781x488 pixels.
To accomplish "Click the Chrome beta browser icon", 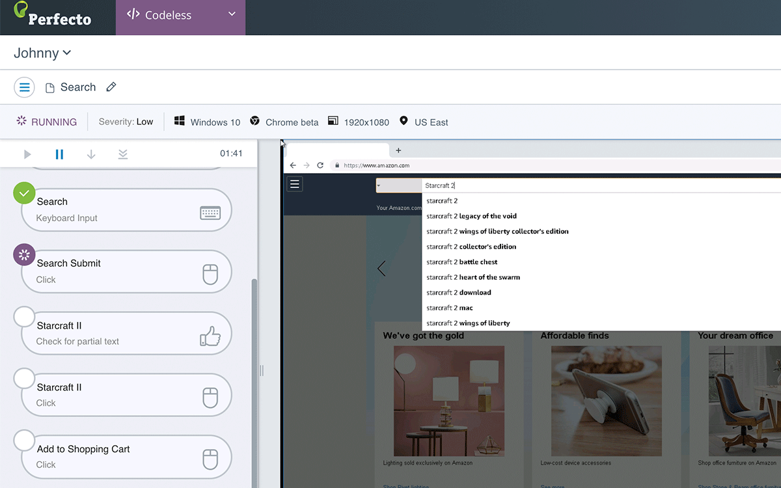I will pyautogui.click(x=254, y=121).
